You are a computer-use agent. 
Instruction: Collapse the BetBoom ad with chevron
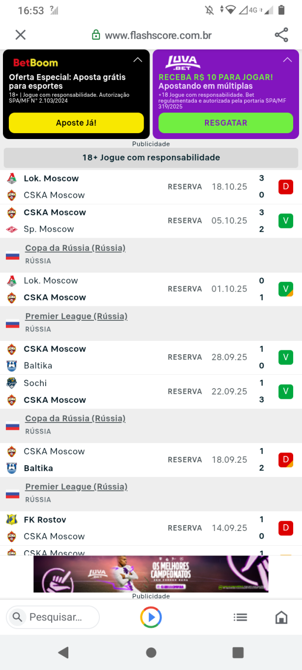[138, 60]
